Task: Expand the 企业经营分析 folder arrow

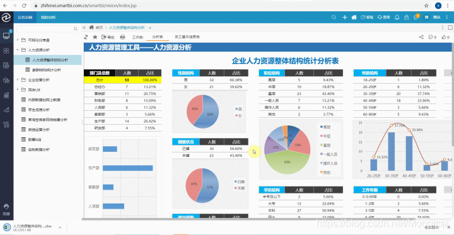Action: click(18, 79)
